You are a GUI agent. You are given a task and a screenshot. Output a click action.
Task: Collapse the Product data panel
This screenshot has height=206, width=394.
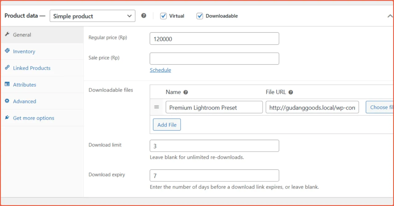pos(390,15)
